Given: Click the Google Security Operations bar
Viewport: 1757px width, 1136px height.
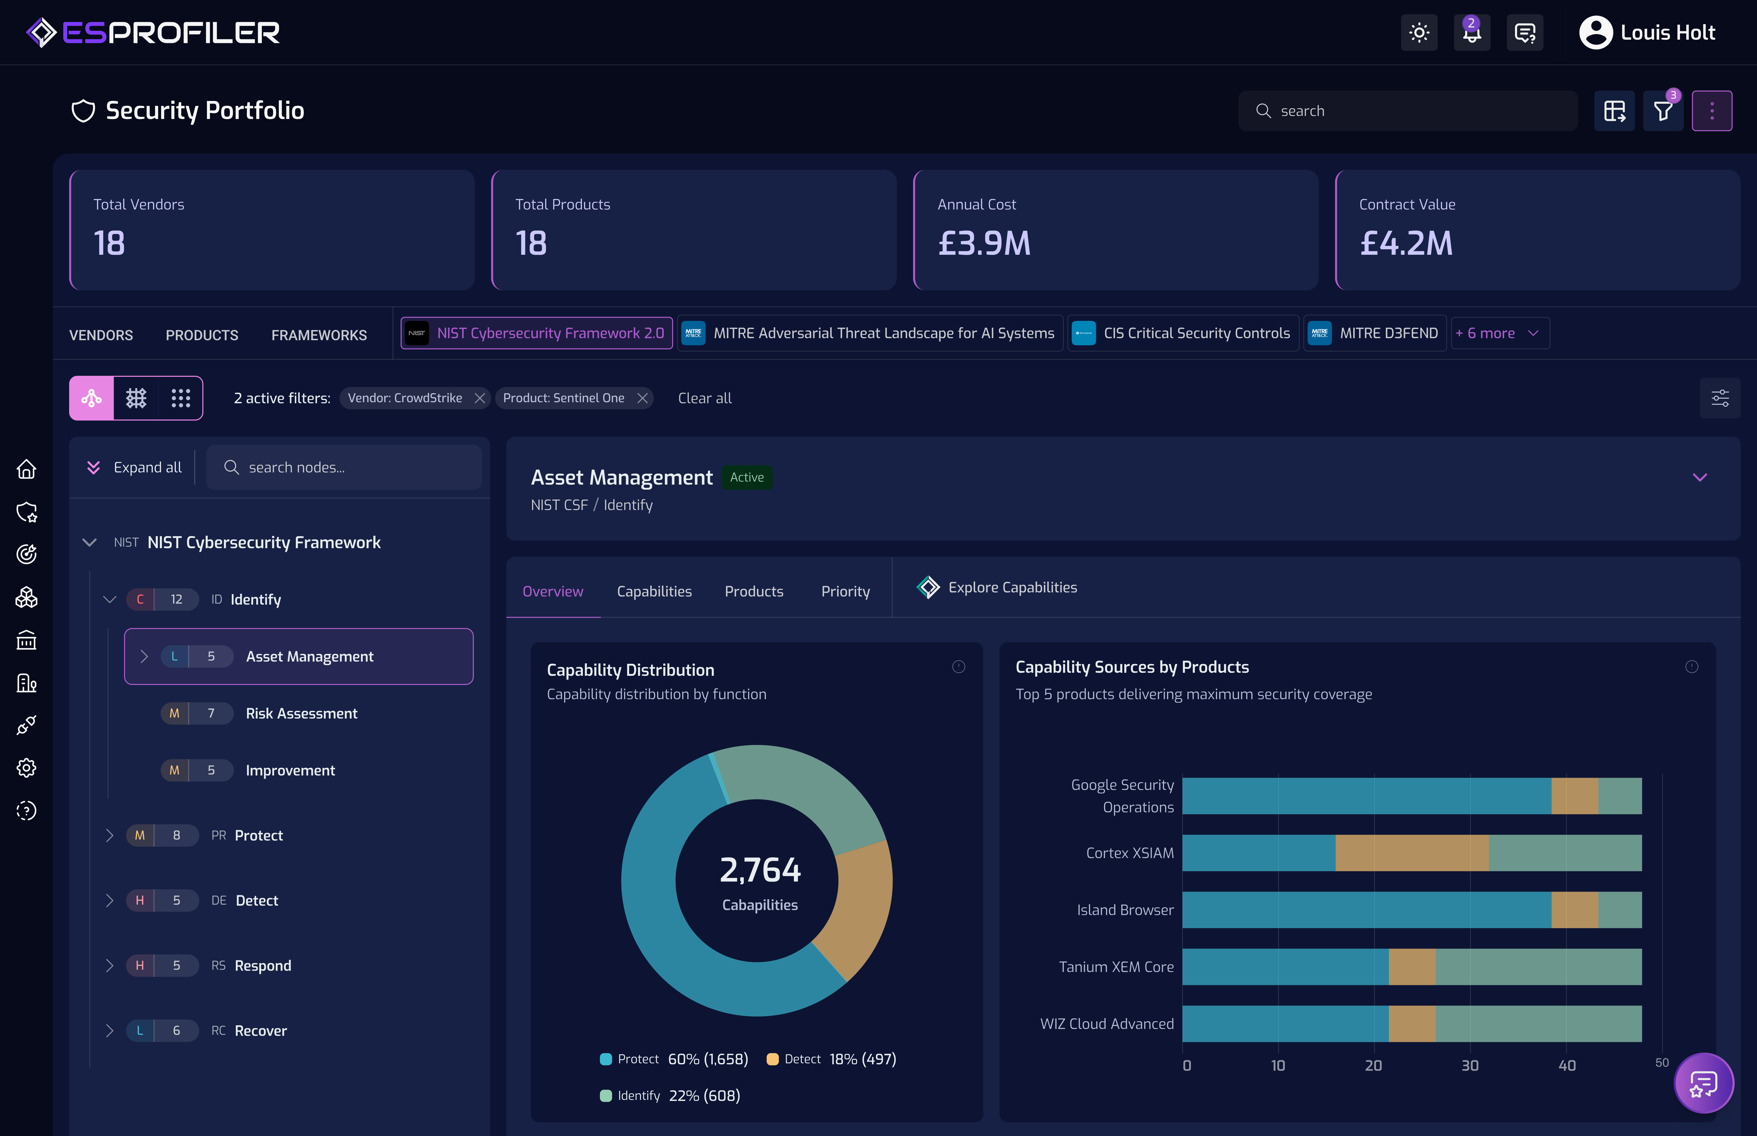Looking at the screenshot, I should point(1412,796).
